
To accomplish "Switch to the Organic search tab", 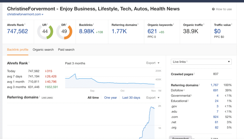I will (43, 50).
